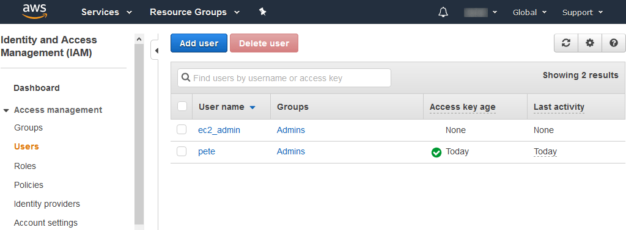Screen dimensions: 626x230
Task: Click the sidebar vertical scrollbar track
Action: (x=139, y=134)
